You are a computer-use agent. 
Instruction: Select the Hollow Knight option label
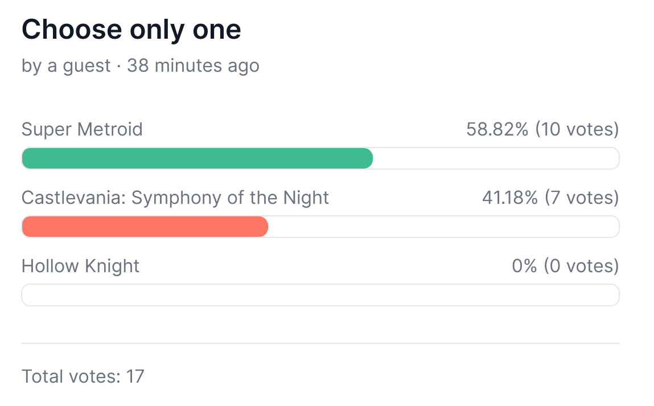click(80, 266)
